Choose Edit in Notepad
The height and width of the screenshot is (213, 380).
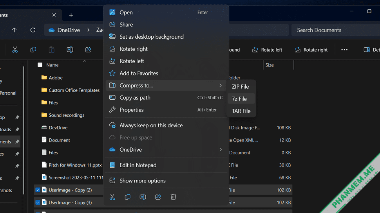point(166,165)
